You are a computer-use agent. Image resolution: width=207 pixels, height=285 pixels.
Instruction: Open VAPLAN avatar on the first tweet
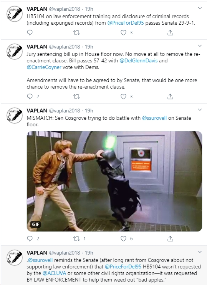pyautogui.click(x=15, y=14)
